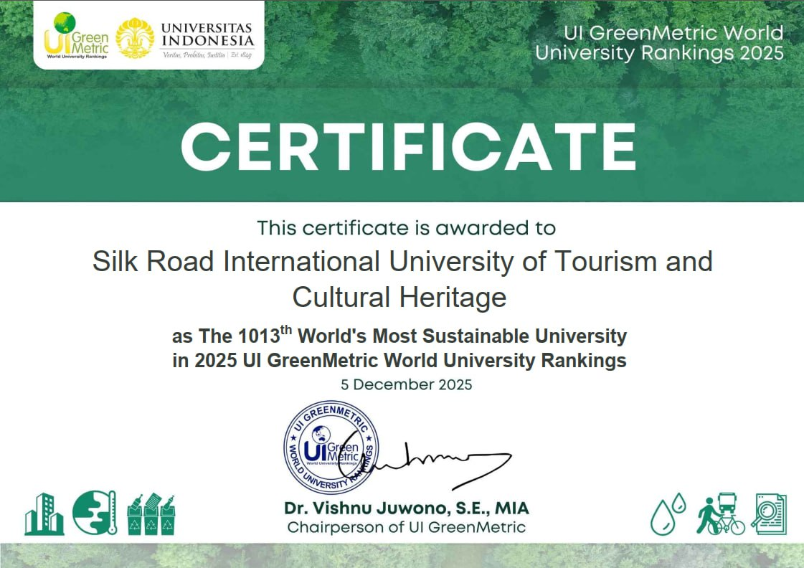
Task: Click the date "5 December 2025"
Action: click(x=407, y=385)
